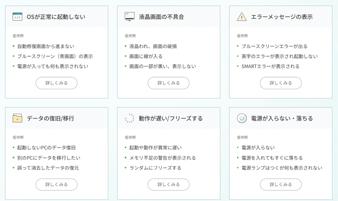Select the データの復旧/移行 card heading

(x=51, y=118)
